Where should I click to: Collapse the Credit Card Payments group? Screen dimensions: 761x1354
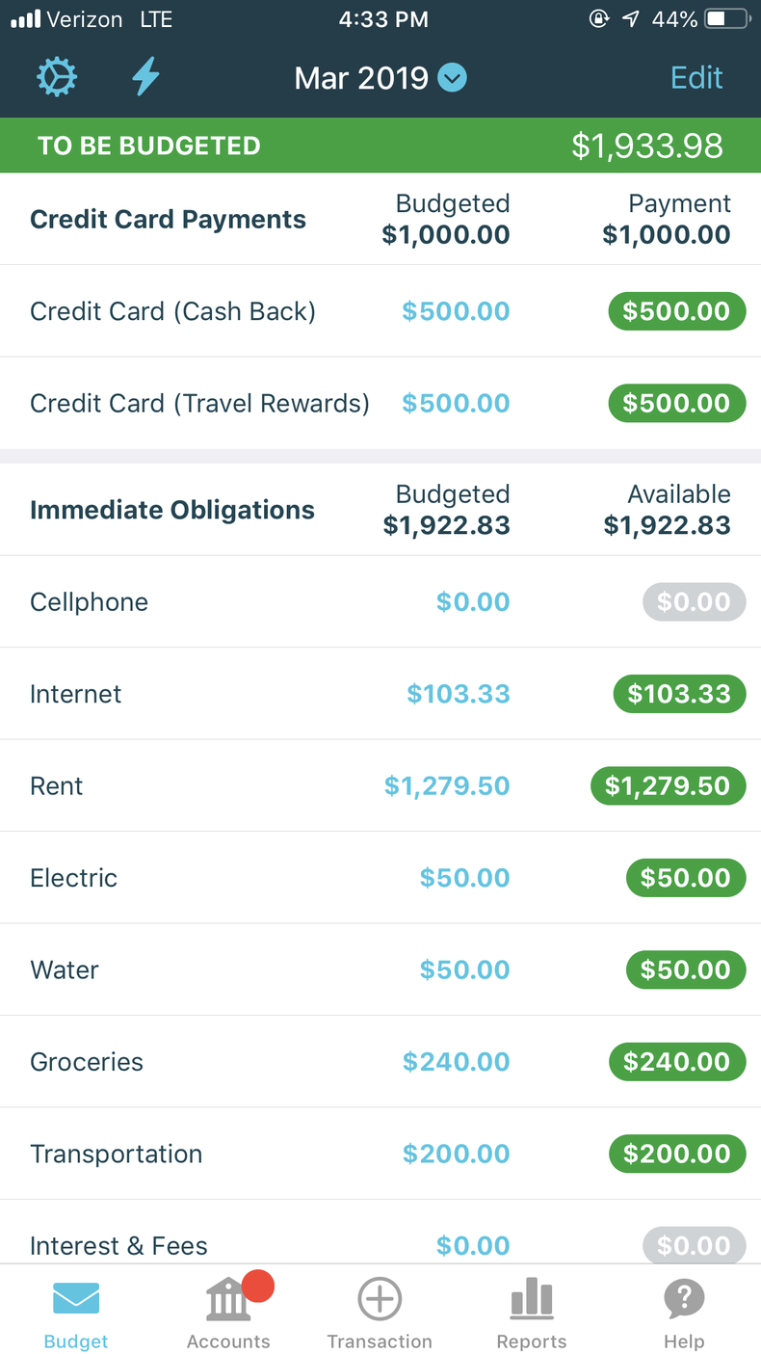point(168,220)
